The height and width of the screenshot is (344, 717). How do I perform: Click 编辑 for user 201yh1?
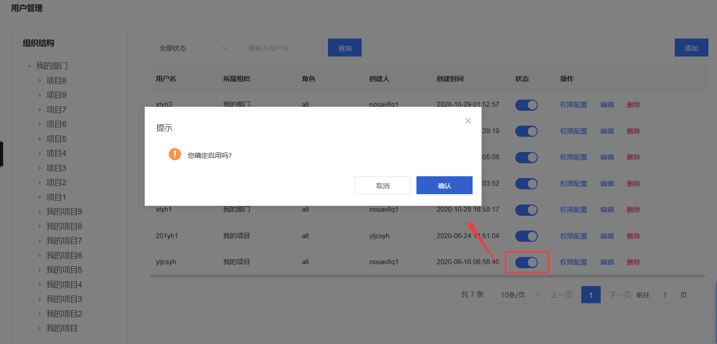607,236
